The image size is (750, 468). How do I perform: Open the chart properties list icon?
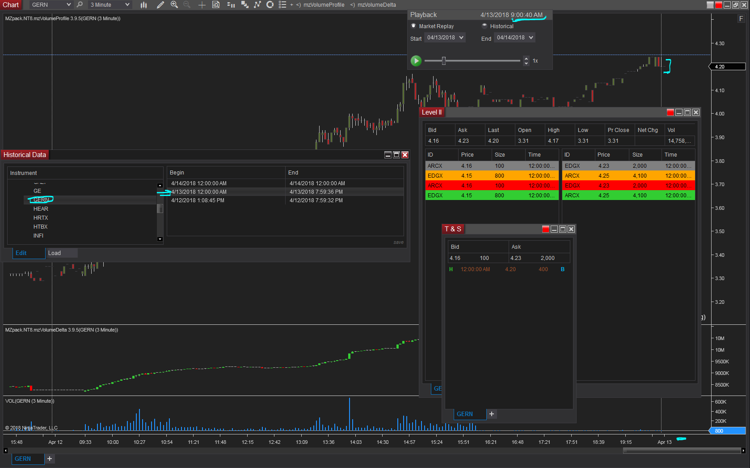pyautogui.click(x=282, y=4)
